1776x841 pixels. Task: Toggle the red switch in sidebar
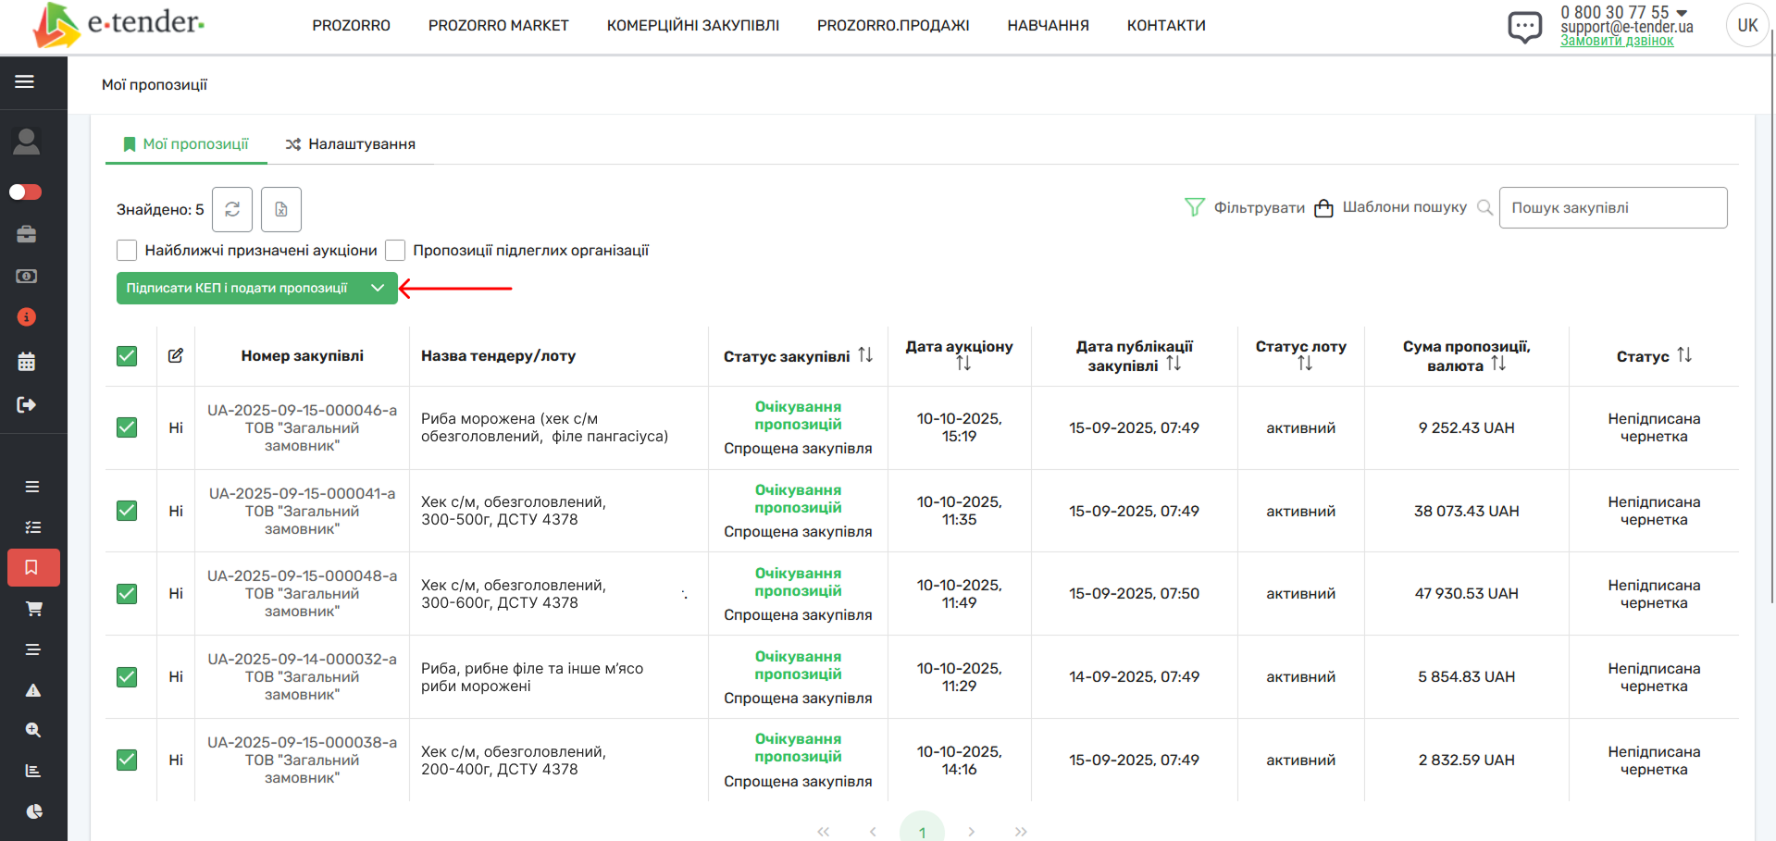pyautogui.click(x=26, y=192)
